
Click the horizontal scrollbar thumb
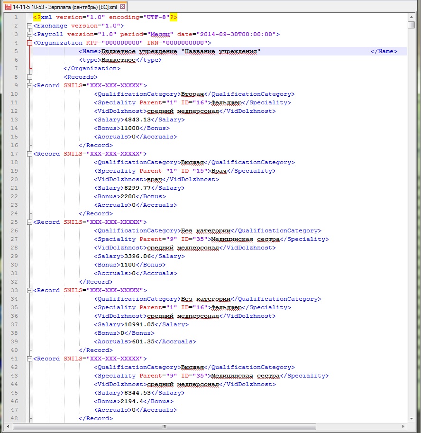(165, 426)
